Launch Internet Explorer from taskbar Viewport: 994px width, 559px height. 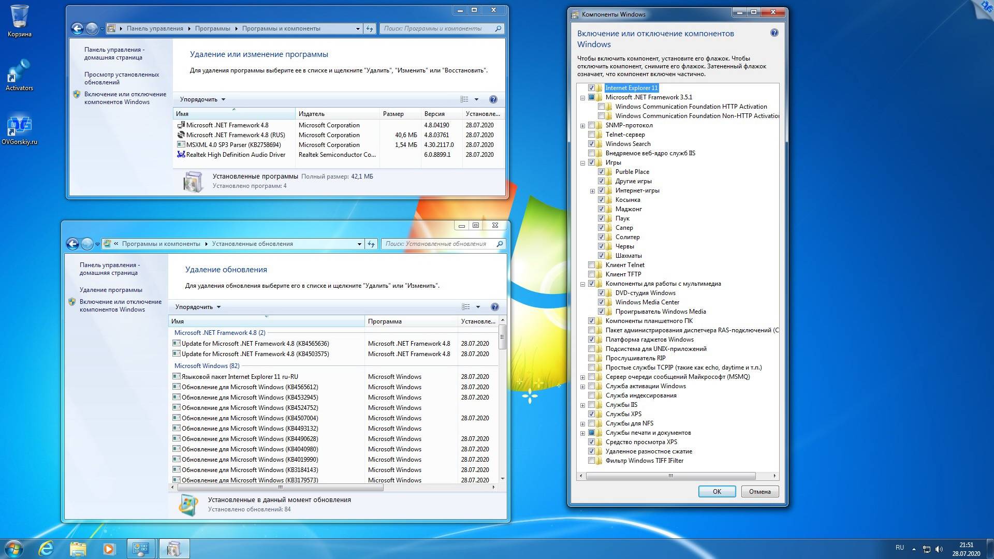coord(46,549)
